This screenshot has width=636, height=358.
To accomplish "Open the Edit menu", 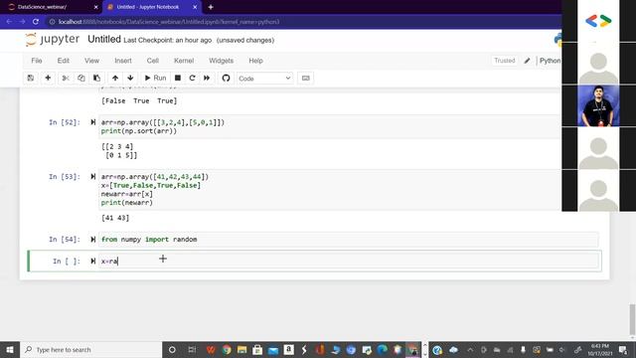I will click(x=64, y=61).
